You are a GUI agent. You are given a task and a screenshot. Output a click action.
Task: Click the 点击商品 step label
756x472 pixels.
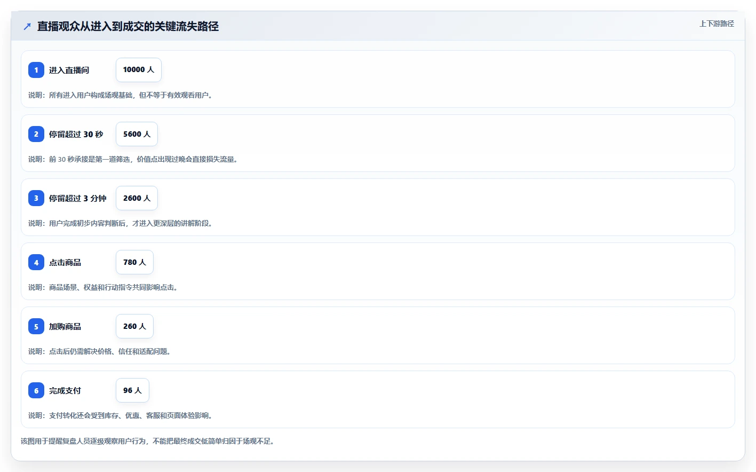click(65, 262)
